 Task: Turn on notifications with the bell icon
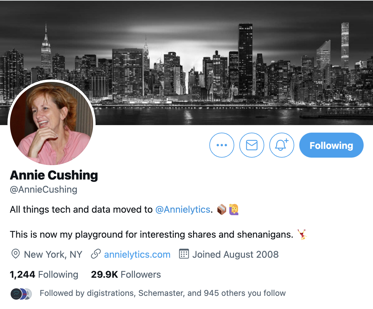point(282,145)
